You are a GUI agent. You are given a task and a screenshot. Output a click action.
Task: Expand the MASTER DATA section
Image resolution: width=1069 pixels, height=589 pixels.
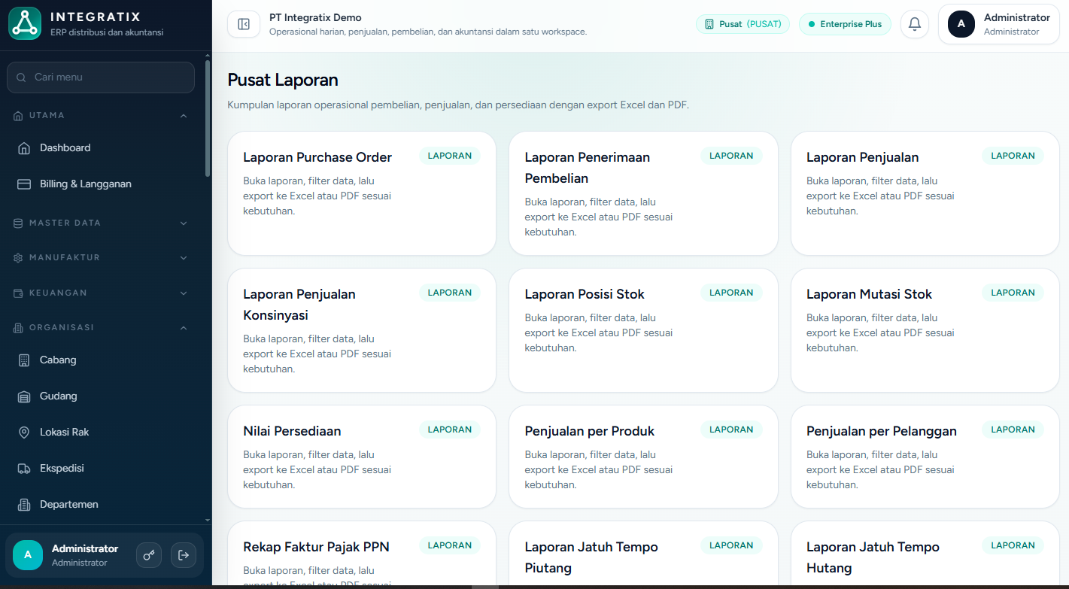click(x=101, y=223)
